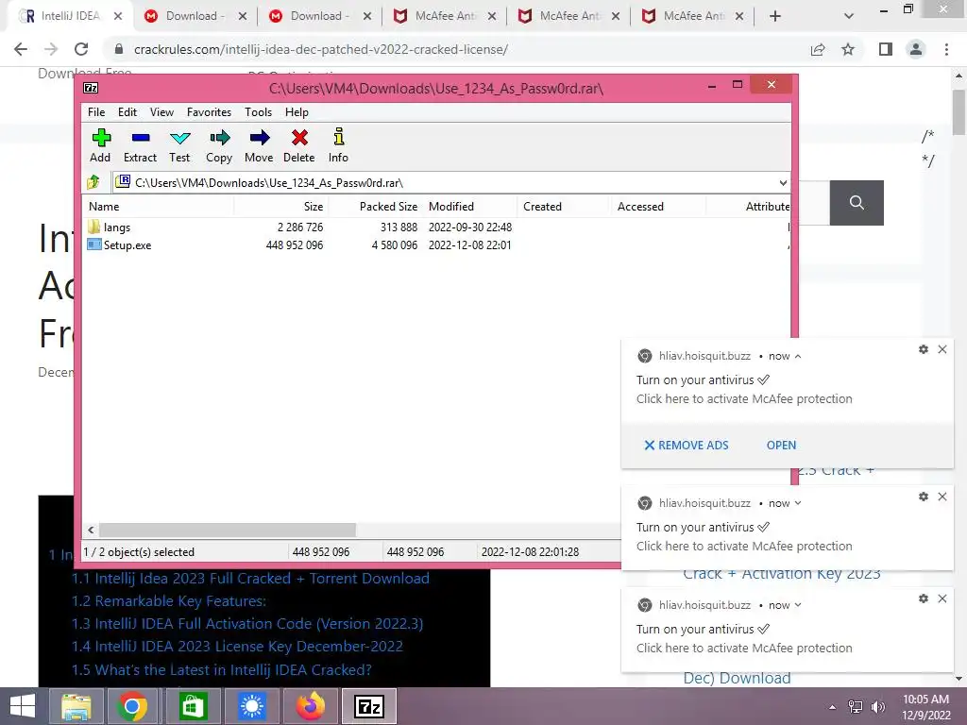Dismiss the third McAfee notification
Viewport: 967px width, 725px height.
(x=942, y=599)
